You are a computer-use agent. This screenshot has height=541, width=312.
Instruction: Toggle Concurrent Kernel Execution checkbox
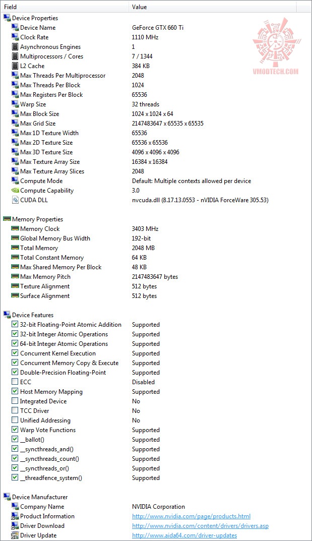[x=15, y=353]
